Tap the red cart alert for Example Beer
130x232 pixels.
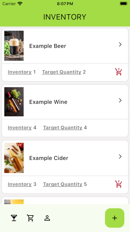click(118, 72)
